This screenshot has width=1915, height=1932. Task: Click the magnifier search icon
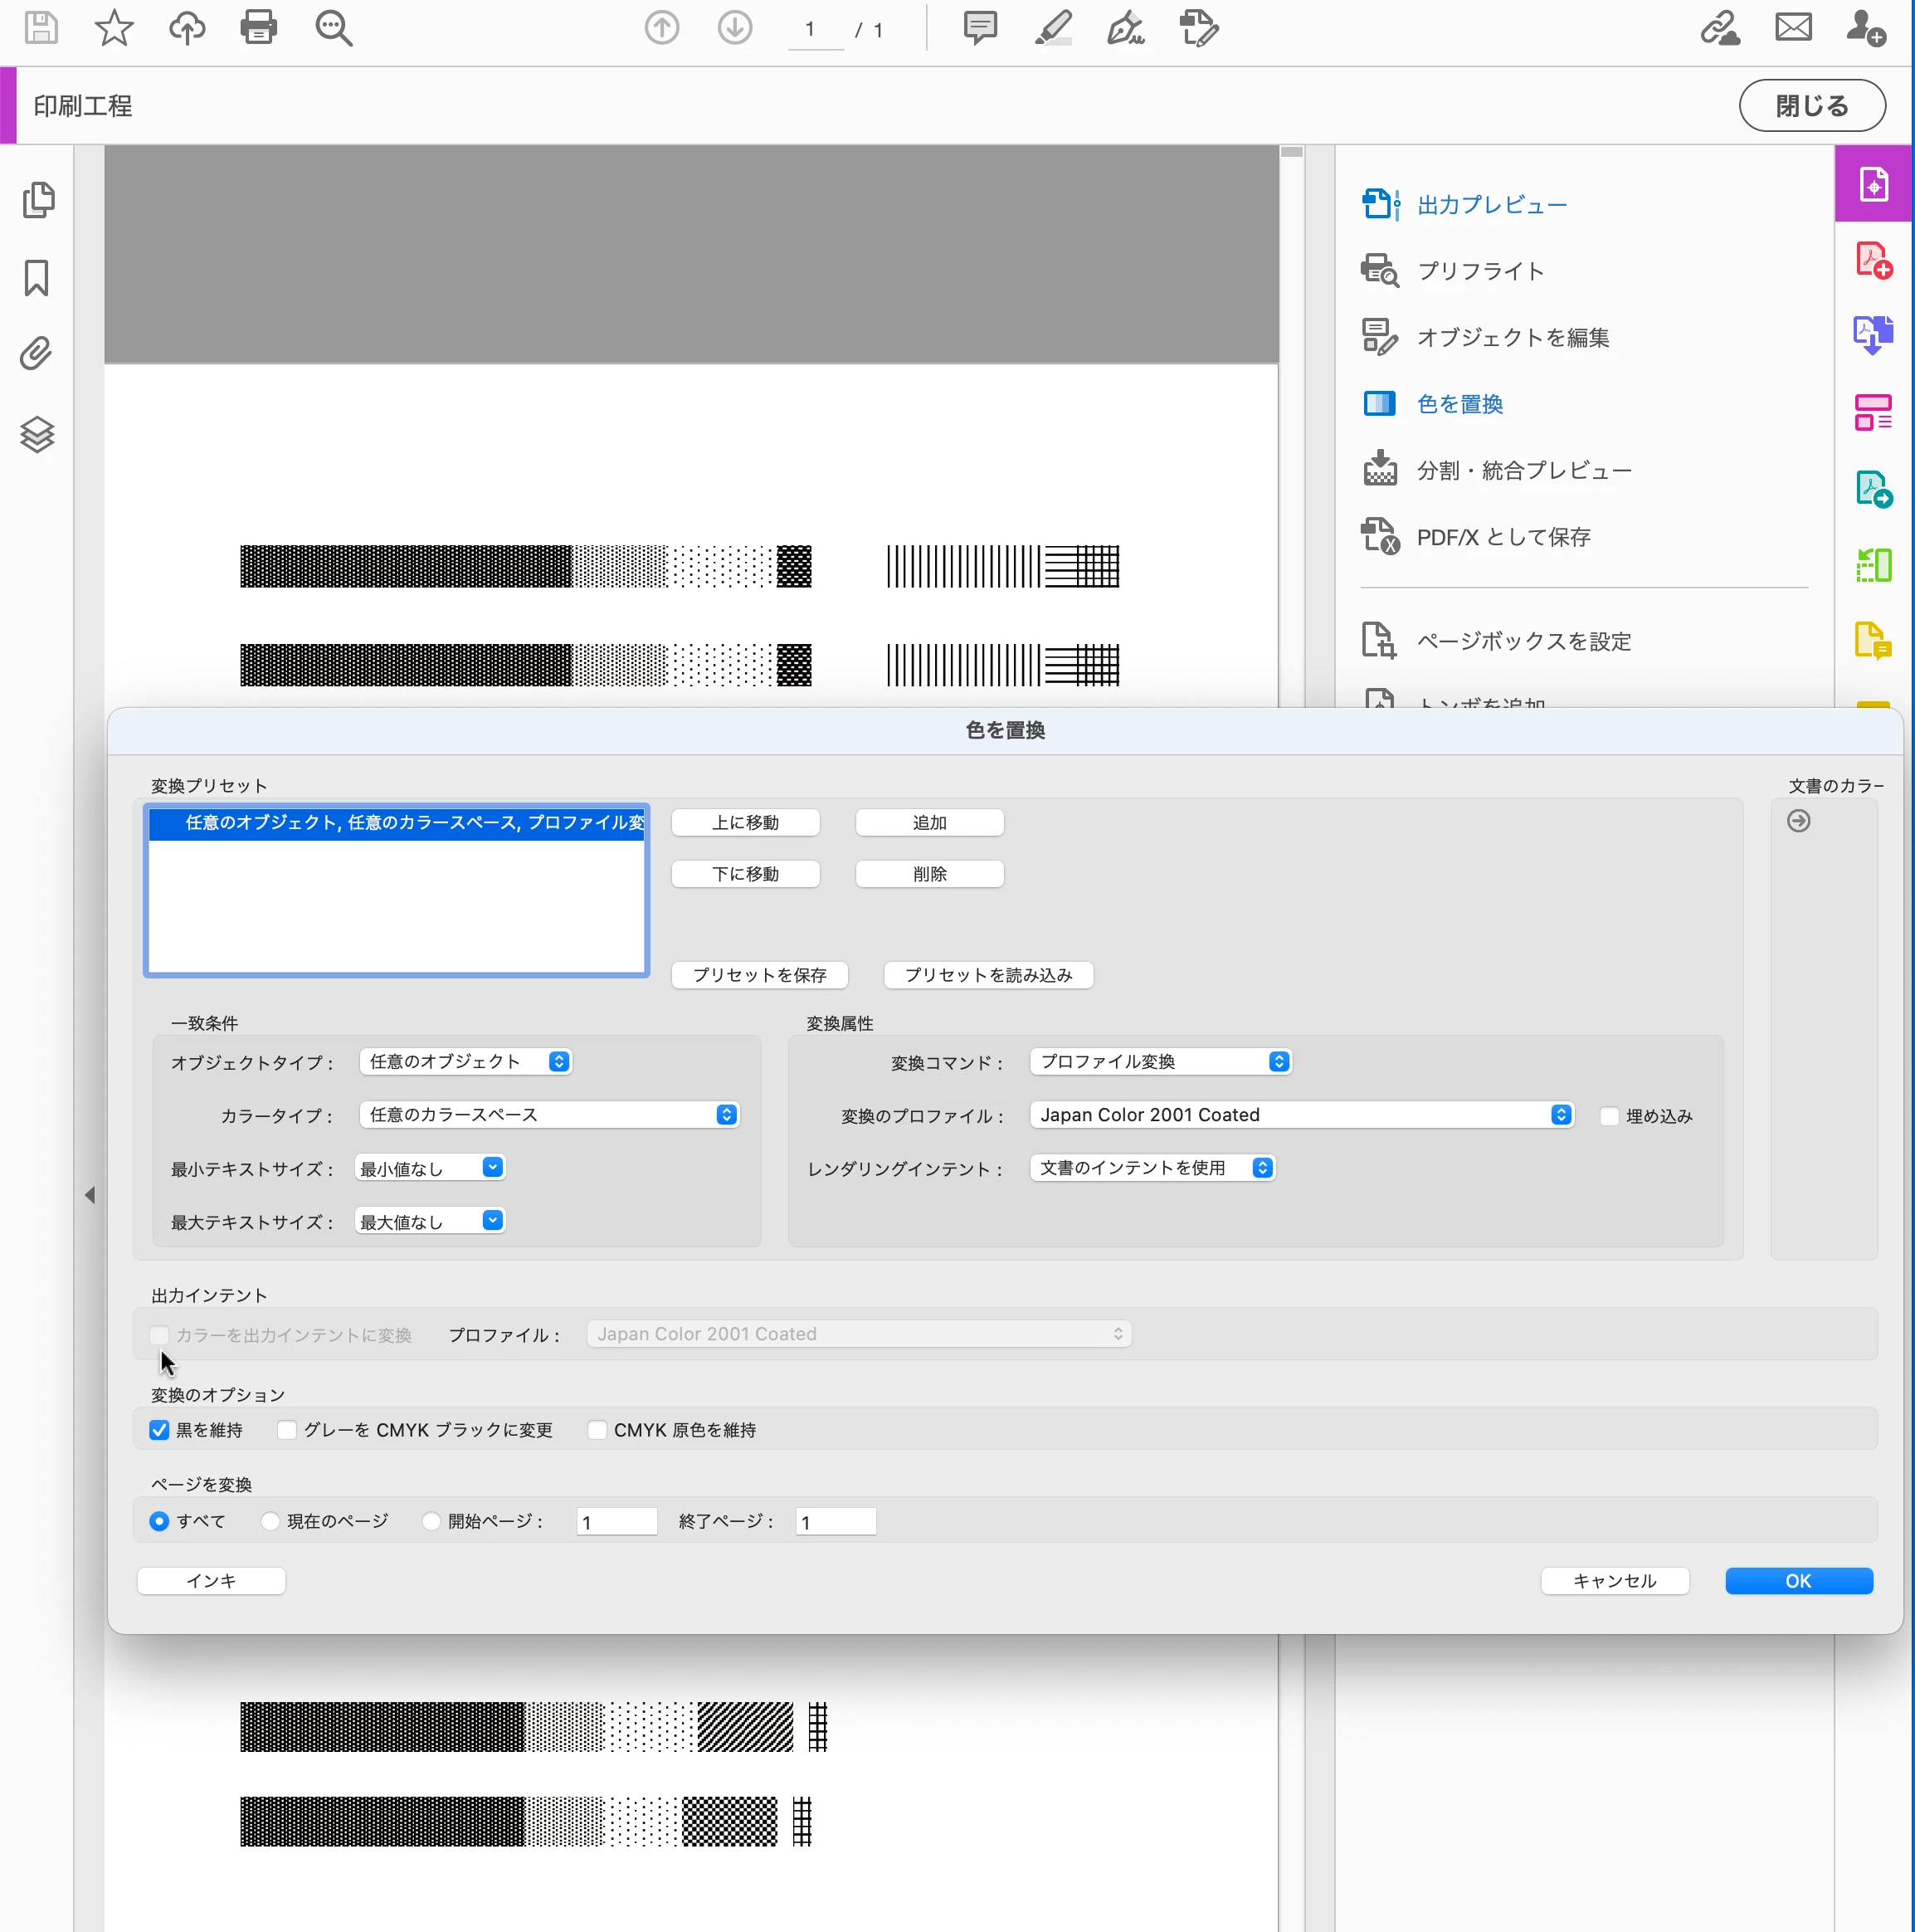point(333,28)
